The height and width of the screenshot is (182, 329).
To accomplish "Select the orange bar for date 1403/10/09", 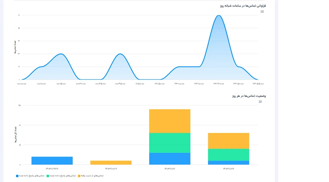I will [x=111, y=163].
